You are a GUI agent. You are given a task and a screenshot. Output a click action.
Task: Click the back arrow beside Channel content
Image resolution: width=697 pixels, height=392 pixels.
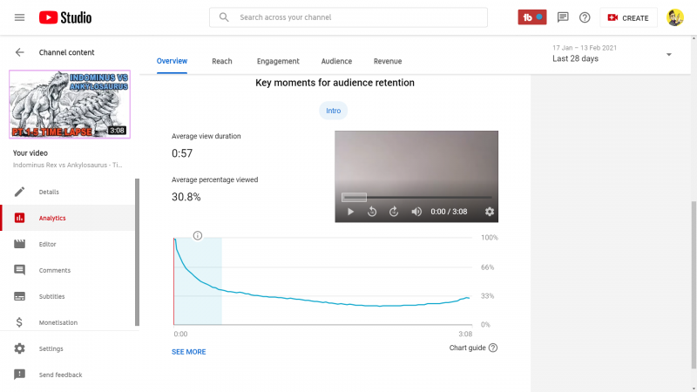coord(20,52)
